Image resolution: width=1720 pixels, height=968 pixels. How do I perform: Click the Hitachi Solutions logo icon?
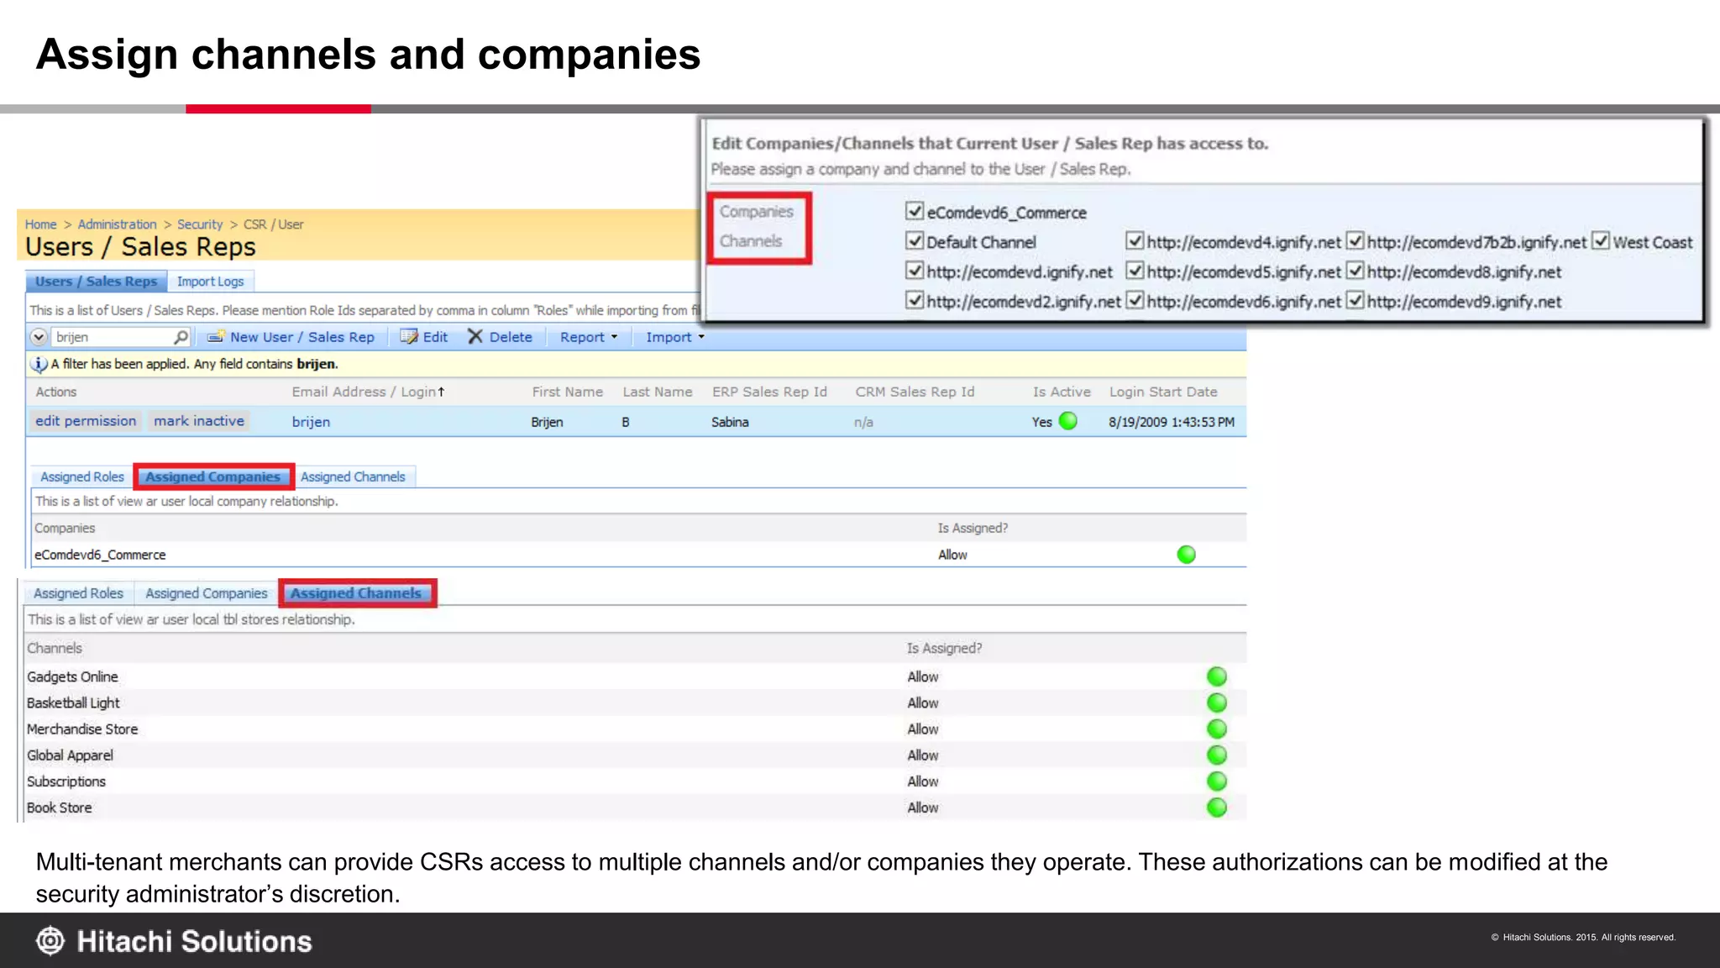click(x=50, y=941)
